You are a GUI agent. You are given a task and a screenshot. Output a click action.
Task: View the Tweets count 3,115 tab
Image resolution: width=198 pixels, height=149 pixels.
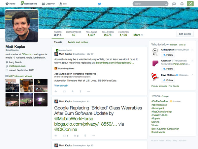[x=58, y=34]
